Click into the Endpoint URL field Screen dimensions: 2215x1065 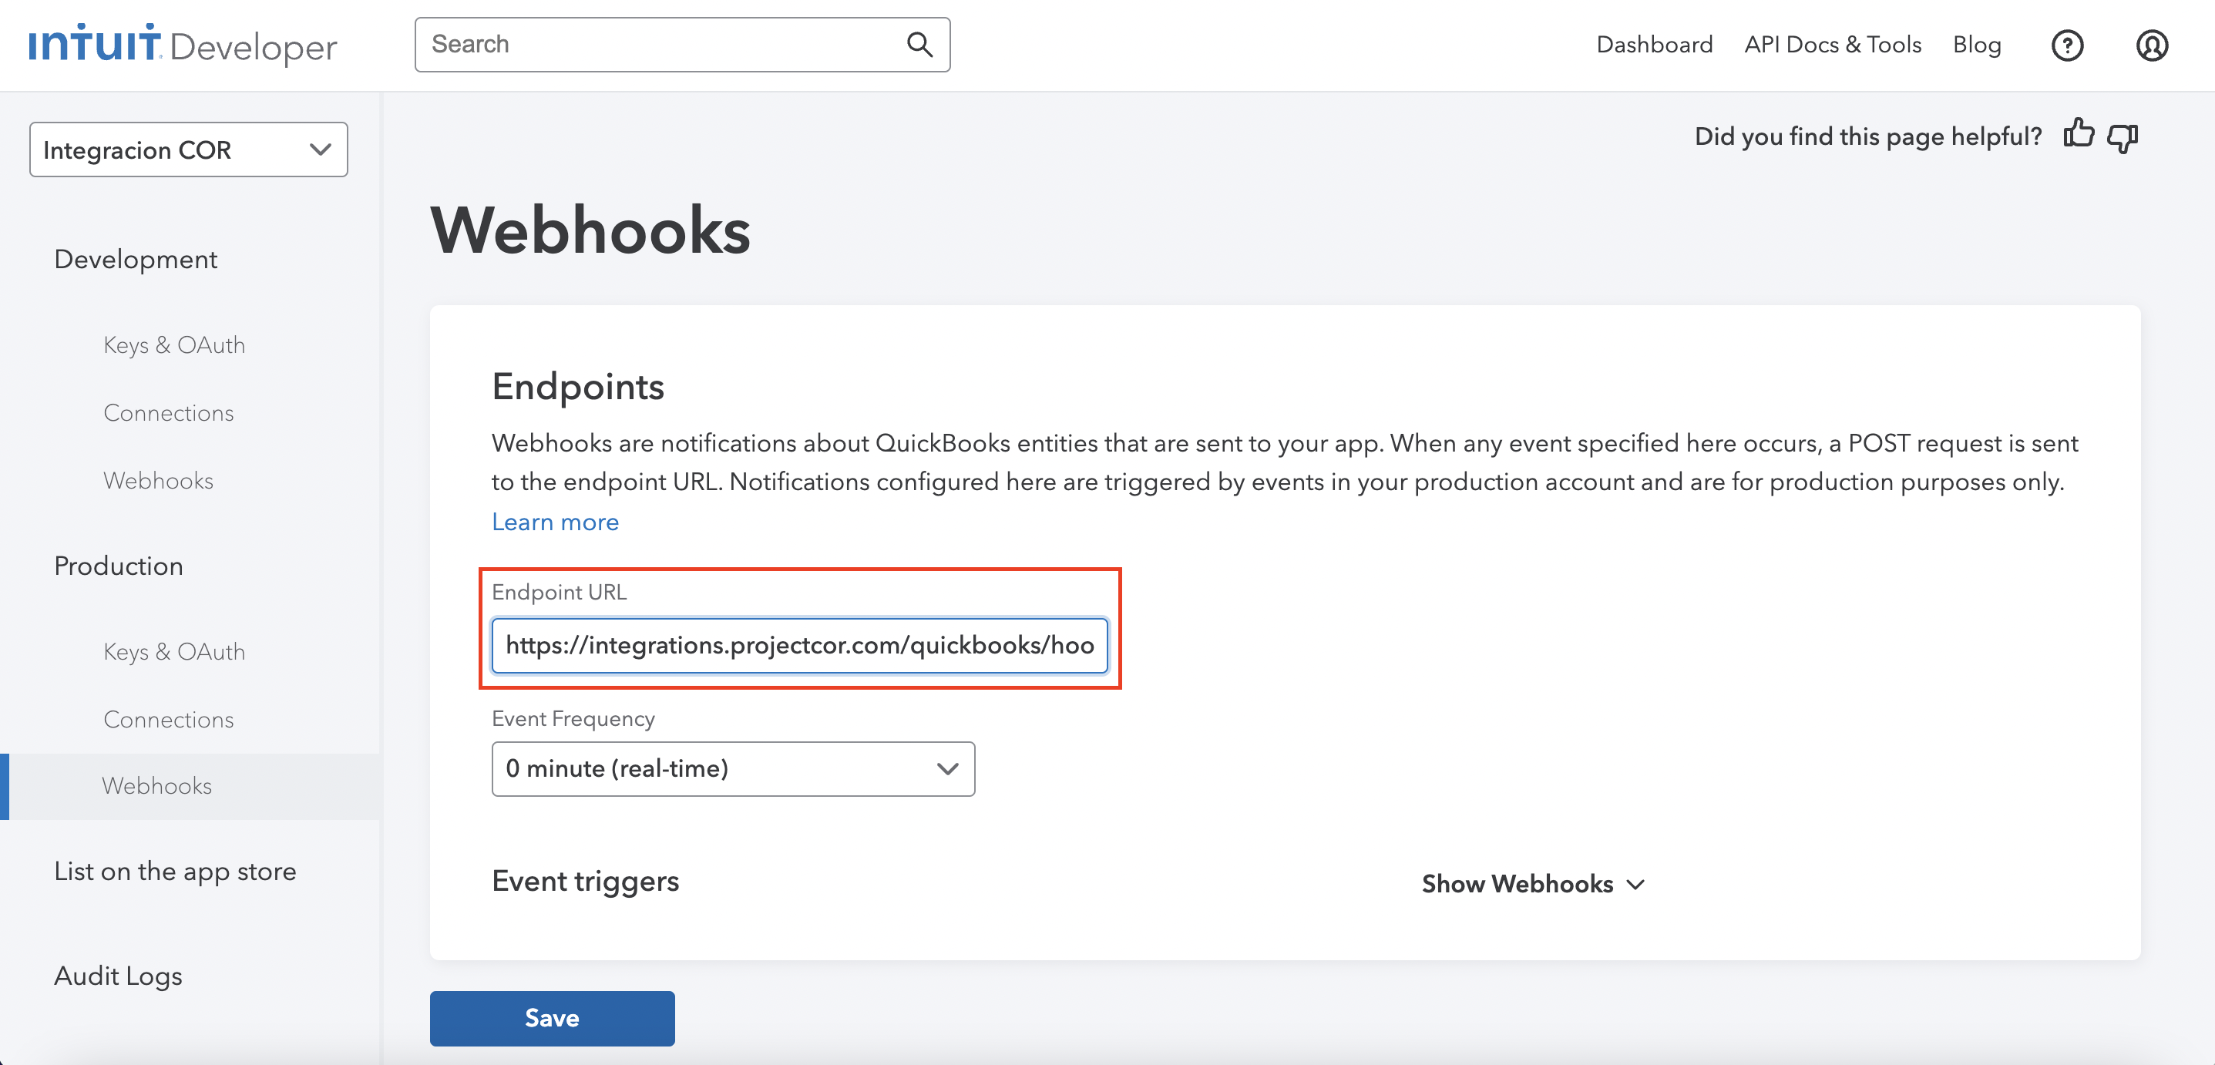tap(798, 645)
